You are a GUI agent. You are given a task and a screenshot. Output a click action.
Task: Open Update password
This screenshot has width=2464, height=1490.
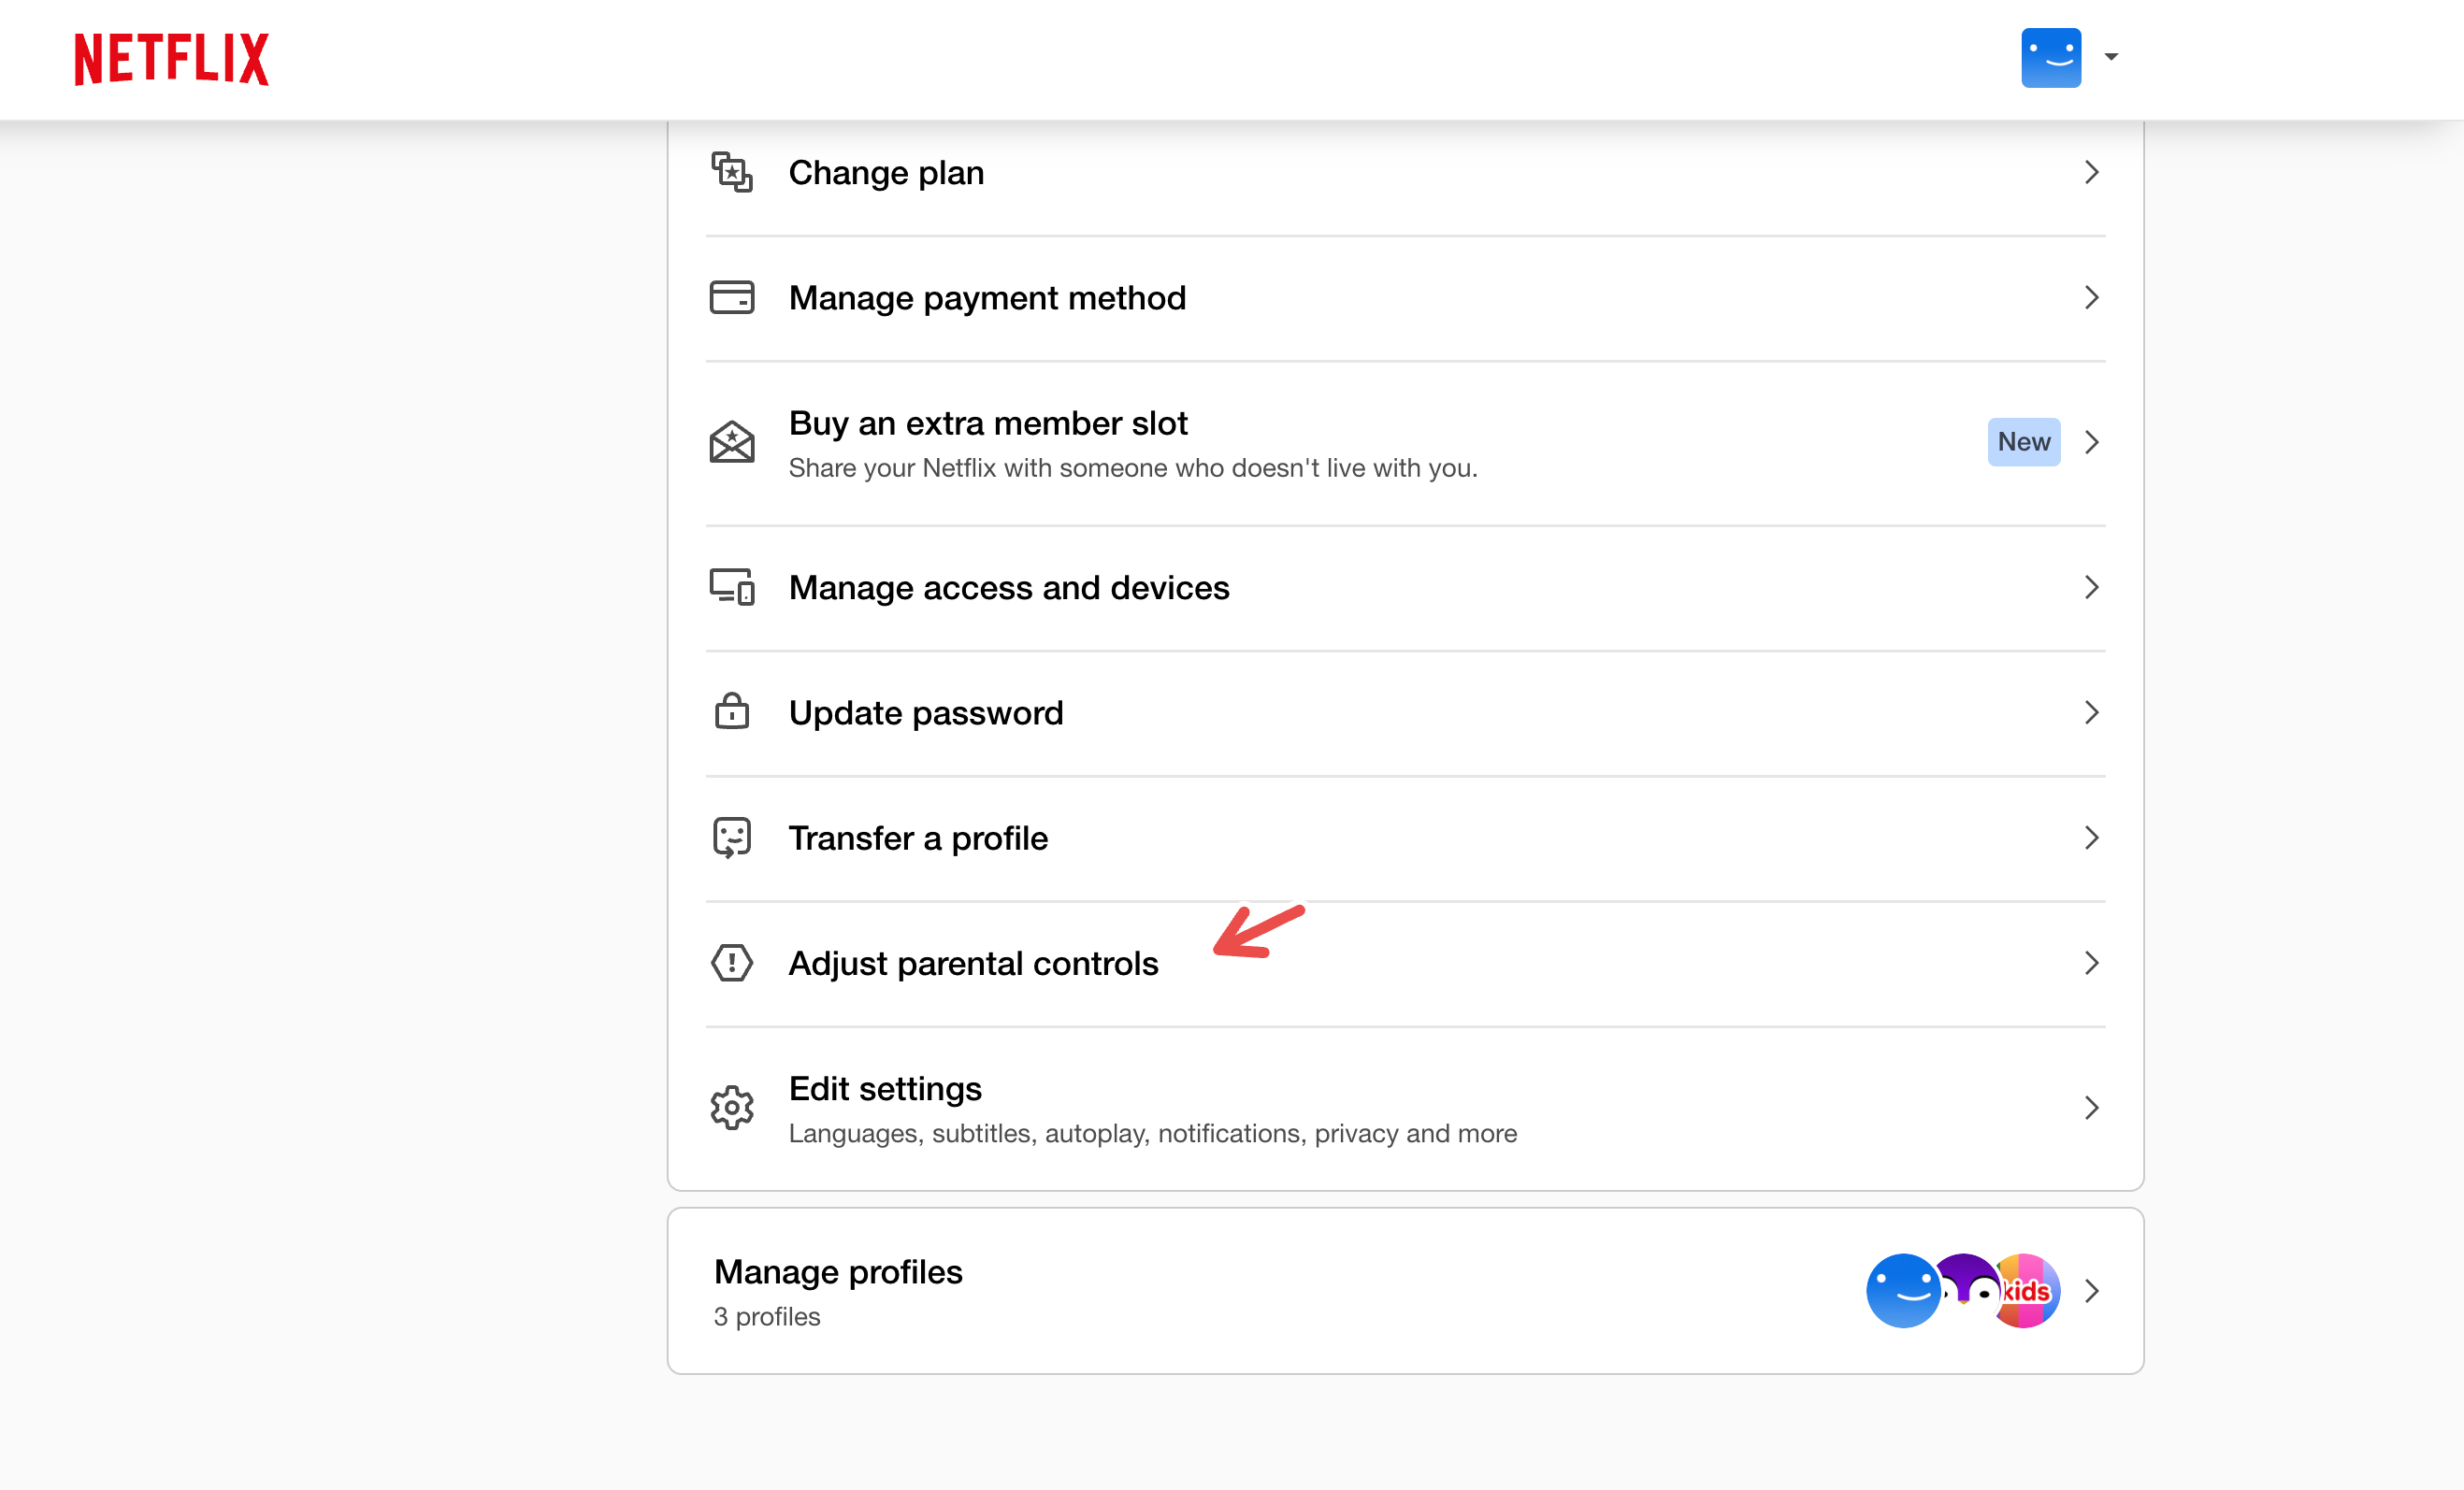[1405, 712]
